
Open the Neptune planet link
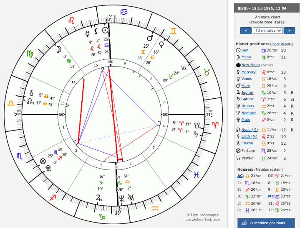pos(249,113)
